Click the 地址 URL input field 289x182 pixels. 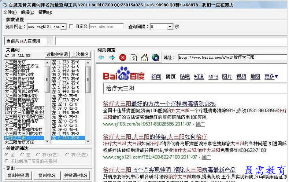pyautogui.click(x=233, y=58)
